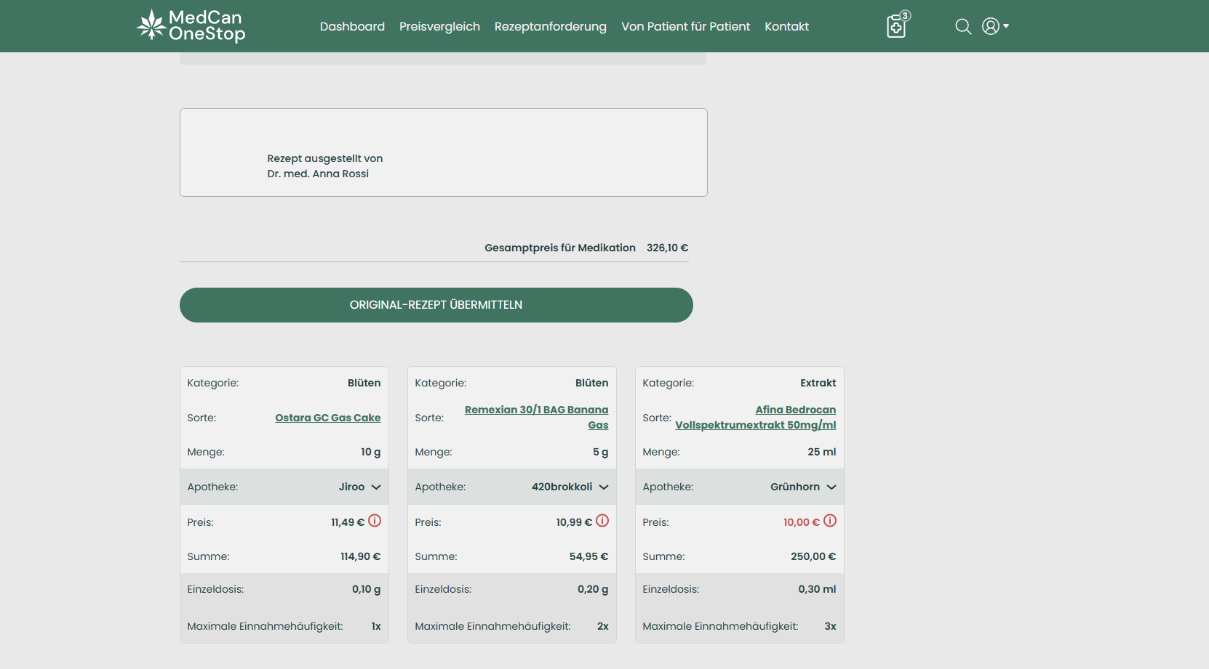Viewport: 1209px width, 669px height.
Task: Click info icon next to 10,99 € price
Action: point(602,521)
